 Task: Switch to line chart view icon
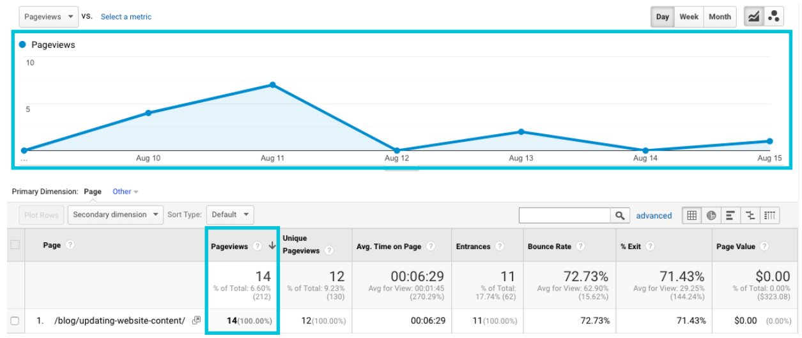tap(753, 17)
